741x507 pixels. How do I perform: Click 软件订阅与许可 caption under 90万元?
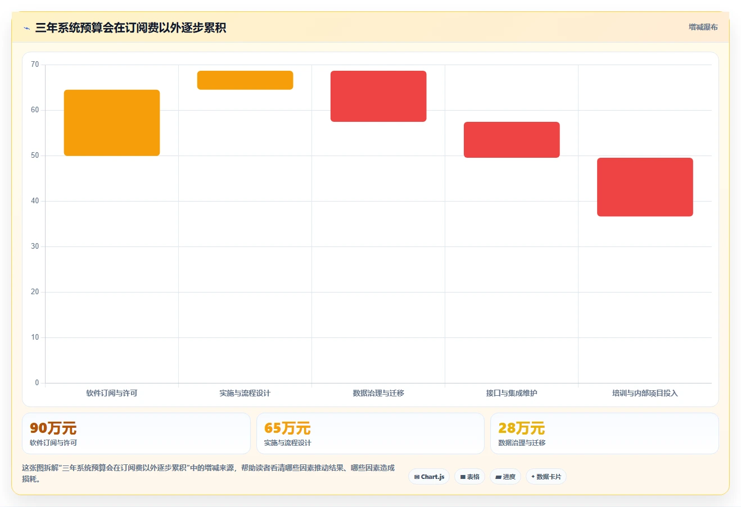click(x=53, y=443)
